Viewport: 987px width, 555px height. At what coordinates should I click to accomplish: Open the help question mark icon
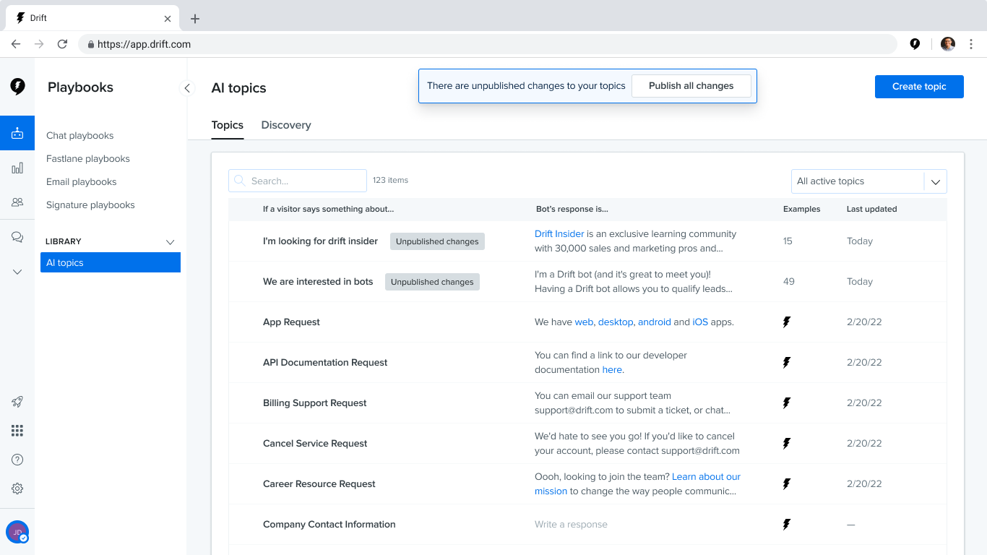coord(17,460)
